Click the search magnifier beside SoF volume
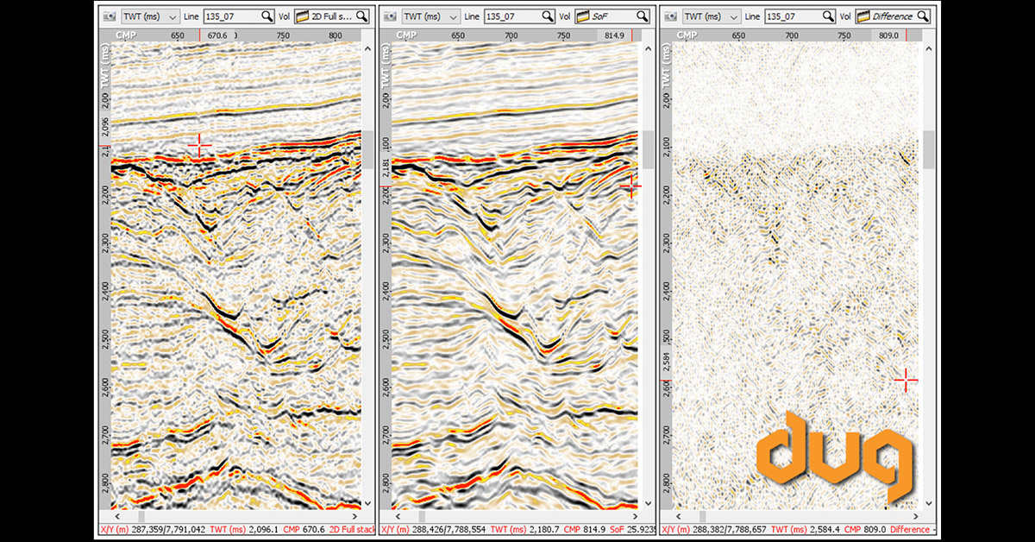Viewport: 1035px width, 542px height. 643,16
